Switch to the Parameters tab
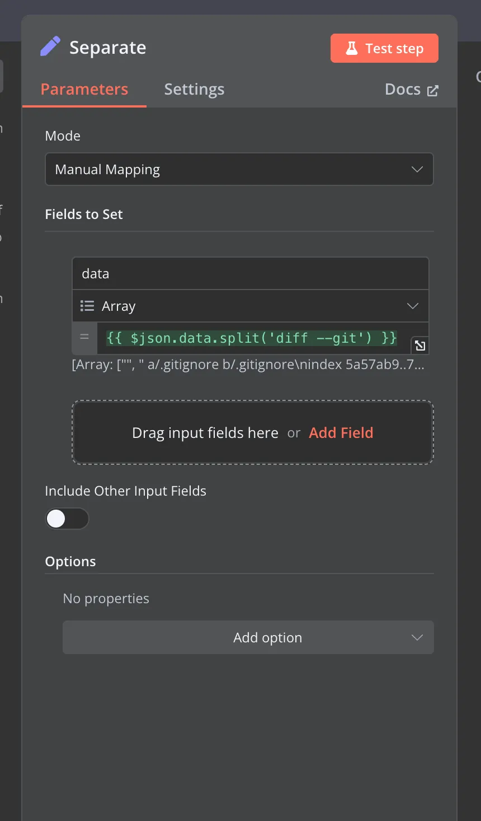Viewport: 481px width, 821px height. click(x=84, y=90)
